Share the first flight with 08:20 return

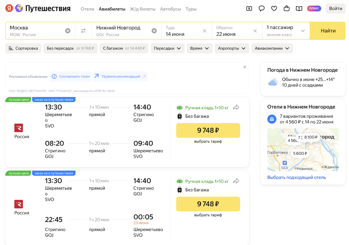(x=236, y=108)
